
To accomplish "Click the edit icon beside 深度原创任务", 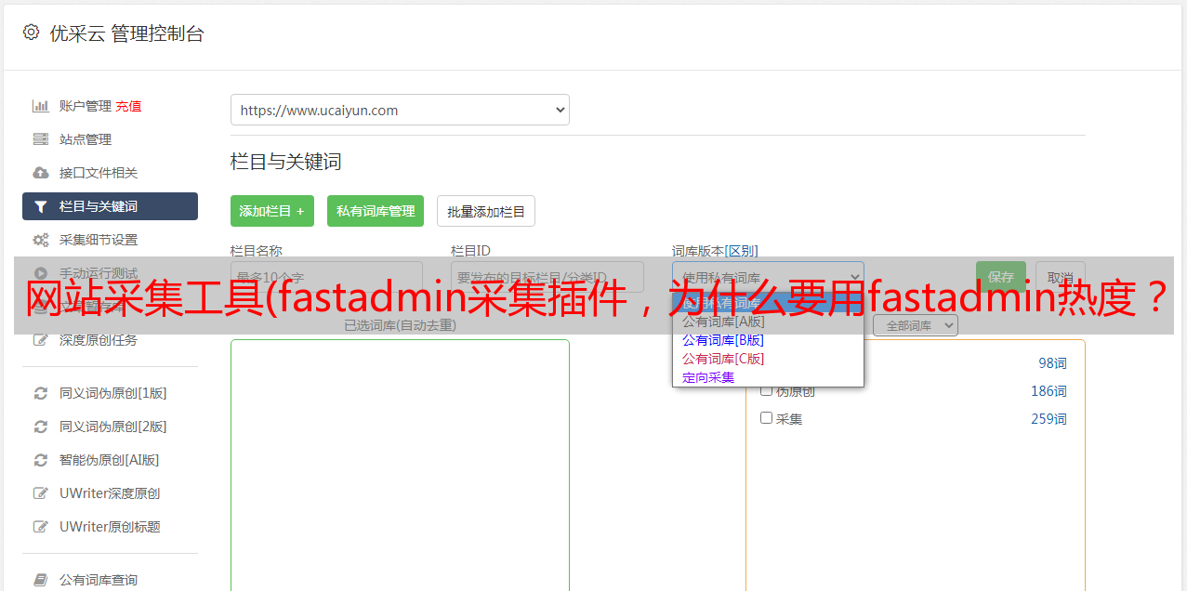I will (x=40, y=340).
